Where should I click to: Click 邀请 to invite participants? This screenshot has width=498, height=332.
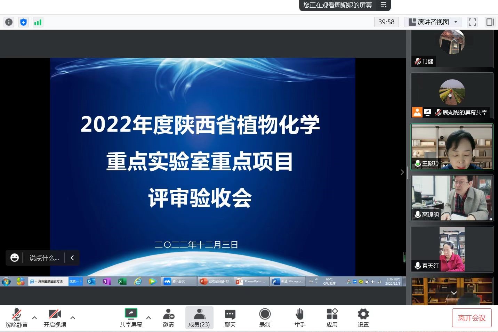(x=168, y=318)
